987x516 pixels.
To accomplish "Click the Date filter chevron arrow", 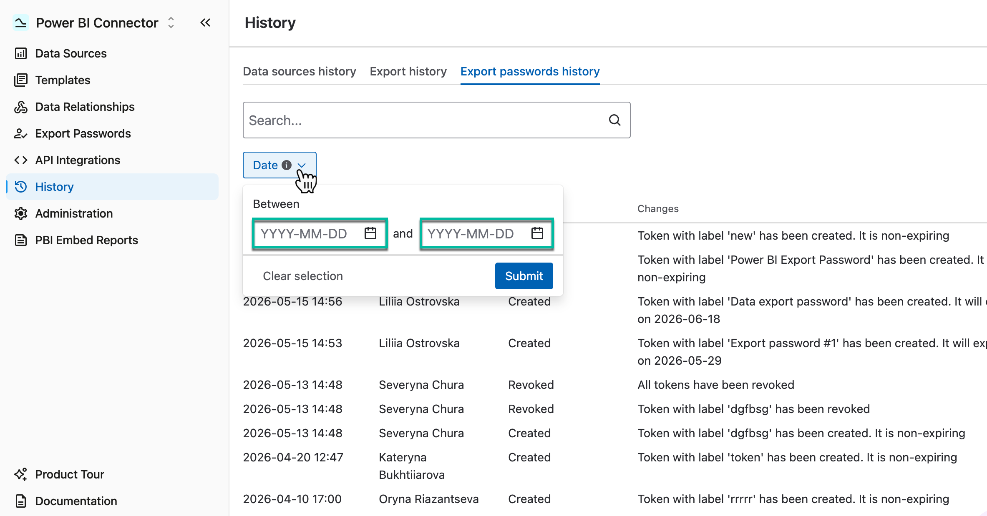I will click(302, 165).
